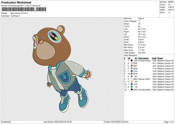Click the 'Brand' column header
175x124 pixels.
click(160, 58)
